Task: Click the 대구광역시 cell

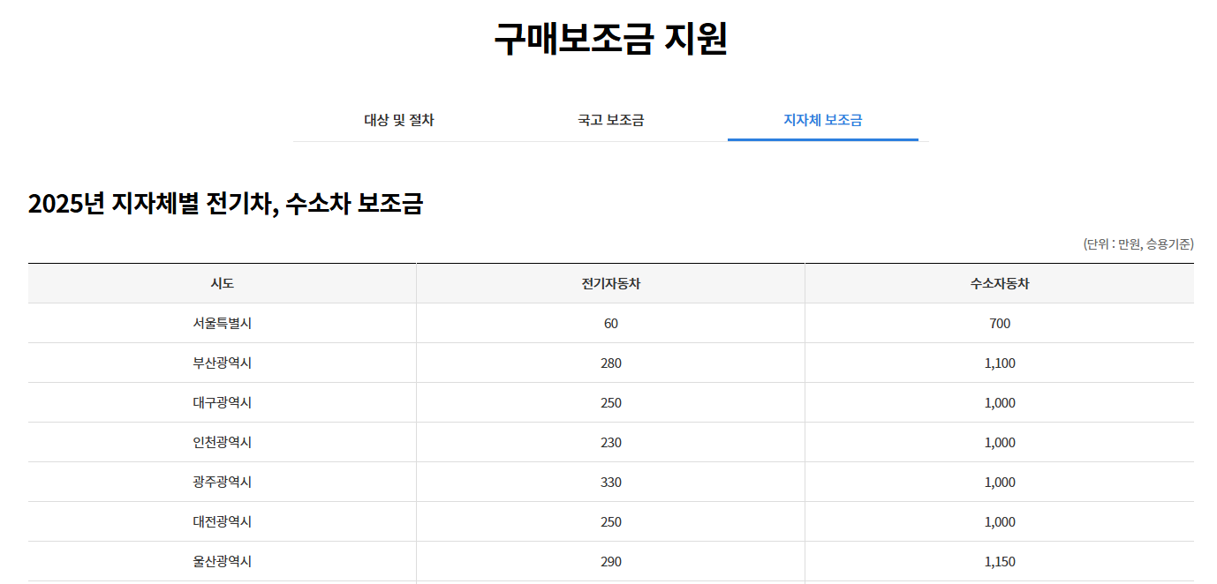Action: click(x=222, y=403)
